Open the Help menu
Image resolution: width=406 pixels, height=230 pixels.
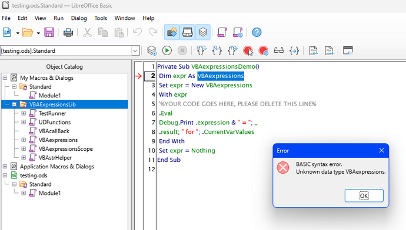click(148, 18)
